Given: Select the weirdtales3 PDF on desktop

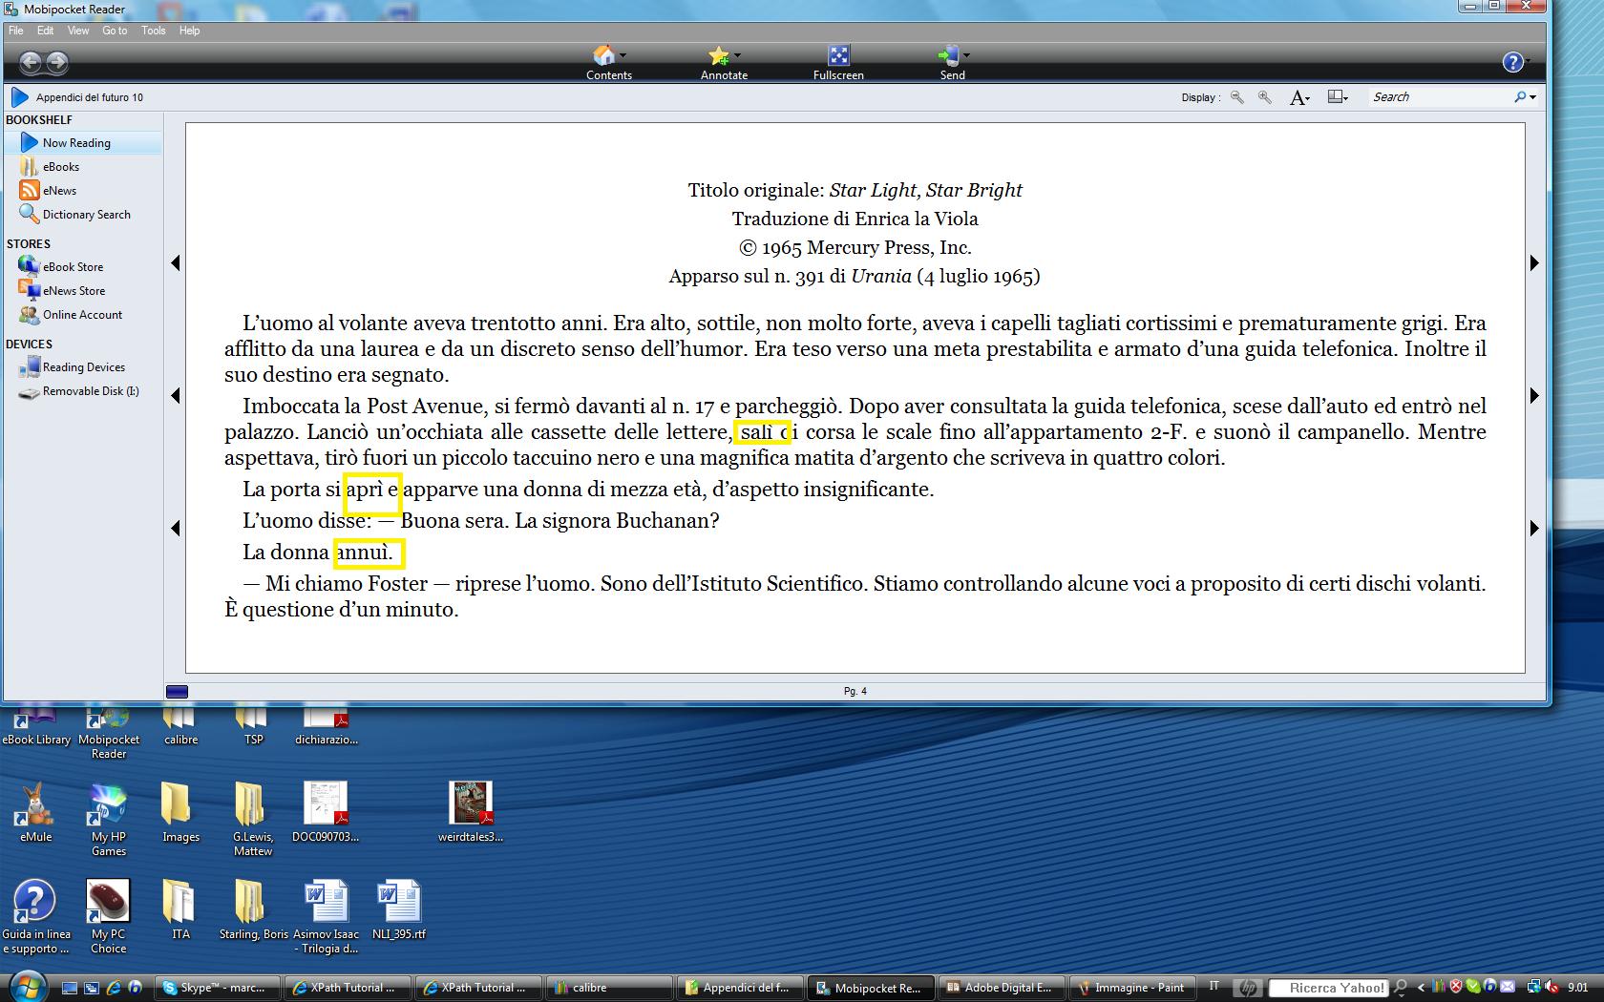Looking at the screenshot, I should pos(471,813).
